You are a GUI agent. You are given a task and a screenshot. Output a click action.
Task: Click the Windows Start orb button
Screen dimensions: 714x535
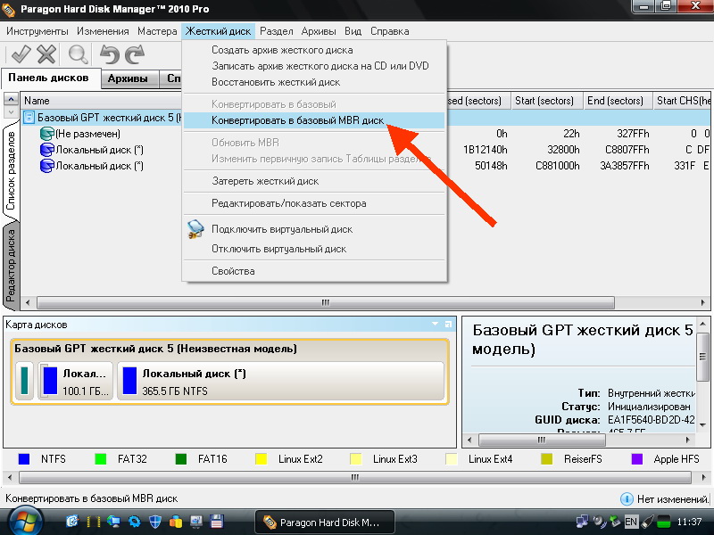[x=20, y=521]
